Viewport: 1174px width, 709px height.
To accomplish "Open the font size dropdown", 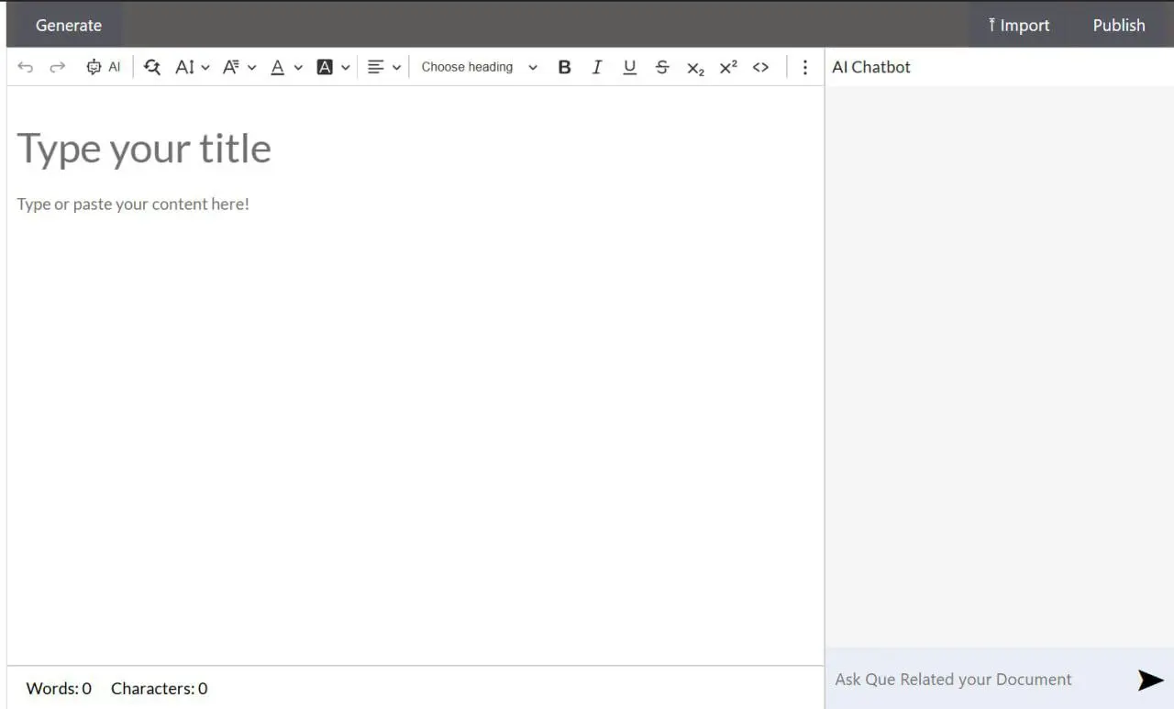I will [193, 67].
